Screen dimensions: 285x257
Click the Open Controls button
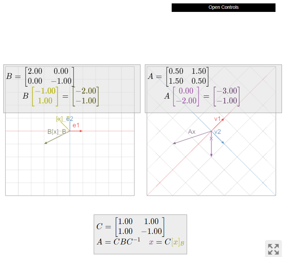[223, 7]
